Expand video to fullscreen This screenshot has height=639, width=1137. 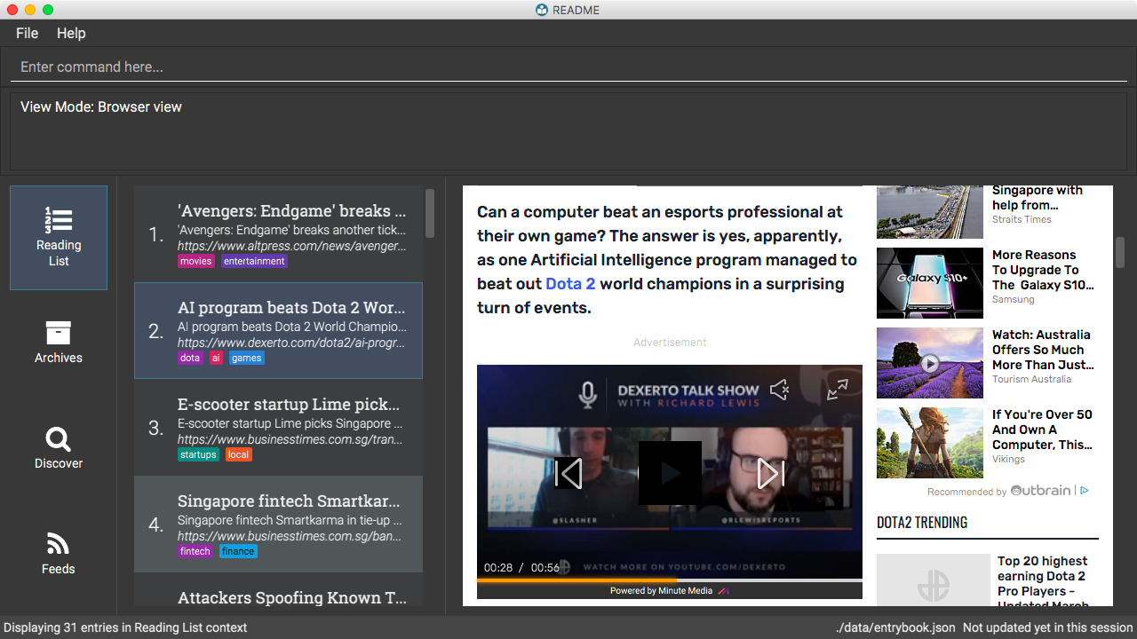pos(838,389)
